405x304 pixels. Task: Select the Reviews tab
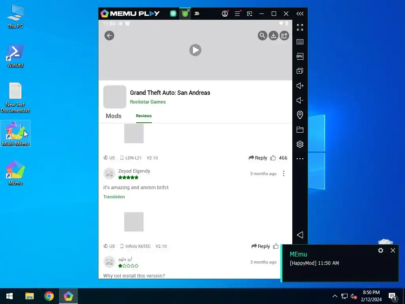click(x=144, y=116)
